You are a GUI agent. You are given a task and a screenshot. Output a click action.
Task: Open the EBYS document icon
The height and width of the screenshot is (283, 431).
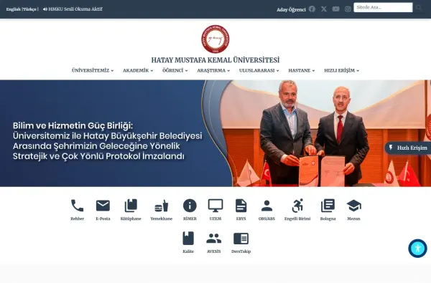click(x=241, y=206)
